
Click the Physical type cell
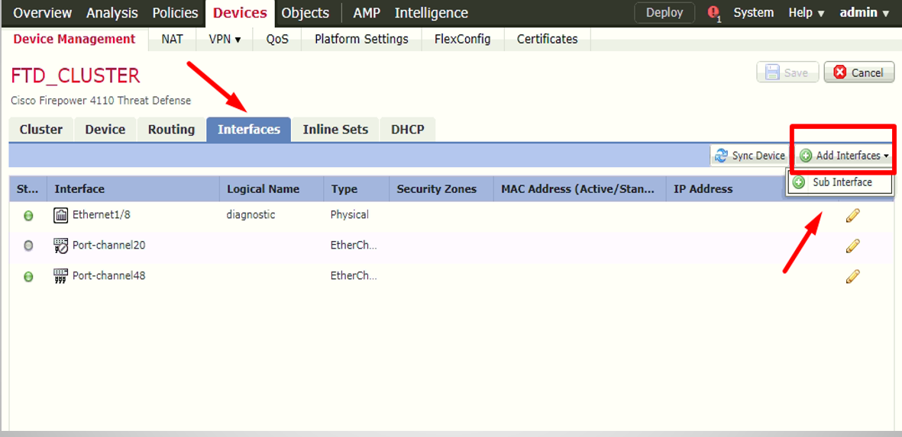pyautogui.click(x=349, y=215)
